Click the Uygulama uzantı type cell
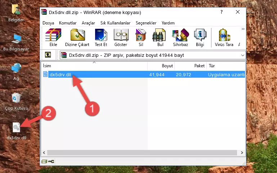Image resolution: width=277 pixels, height=173 pixels. [226, 74]
